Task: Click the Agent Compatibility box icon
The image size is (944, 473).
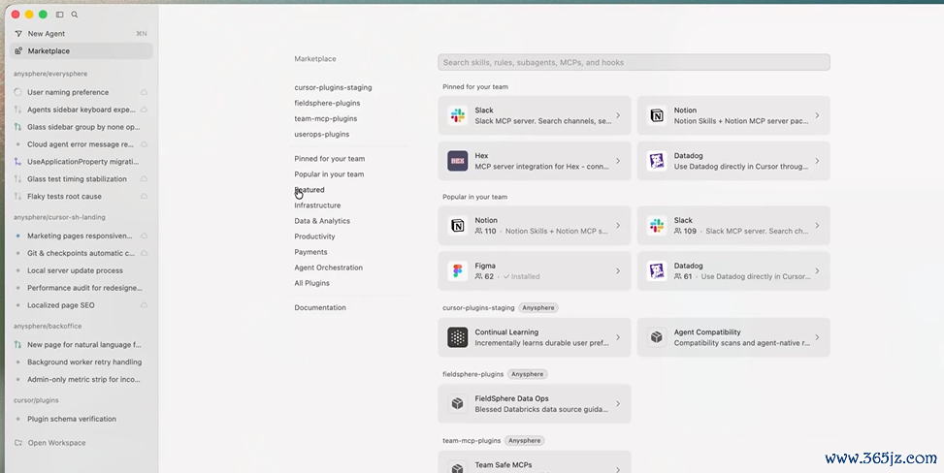Action: [656, 337]
